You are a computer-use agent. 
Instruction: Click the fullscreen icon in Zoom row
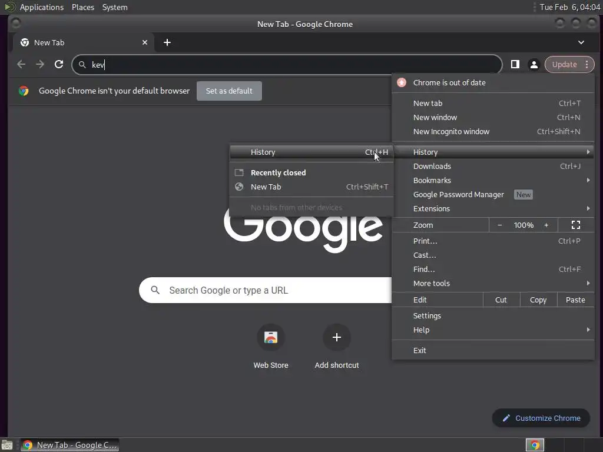tap(576, 225)
